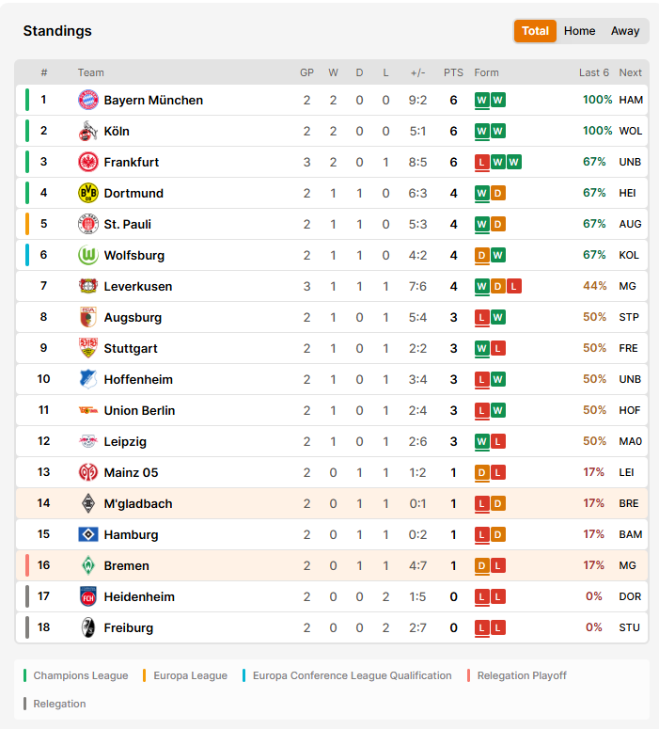Click the Hamburg blue diamond flag icon

(x=87, y=534)
